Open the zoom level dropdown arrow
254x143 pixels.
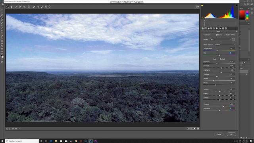19,129
